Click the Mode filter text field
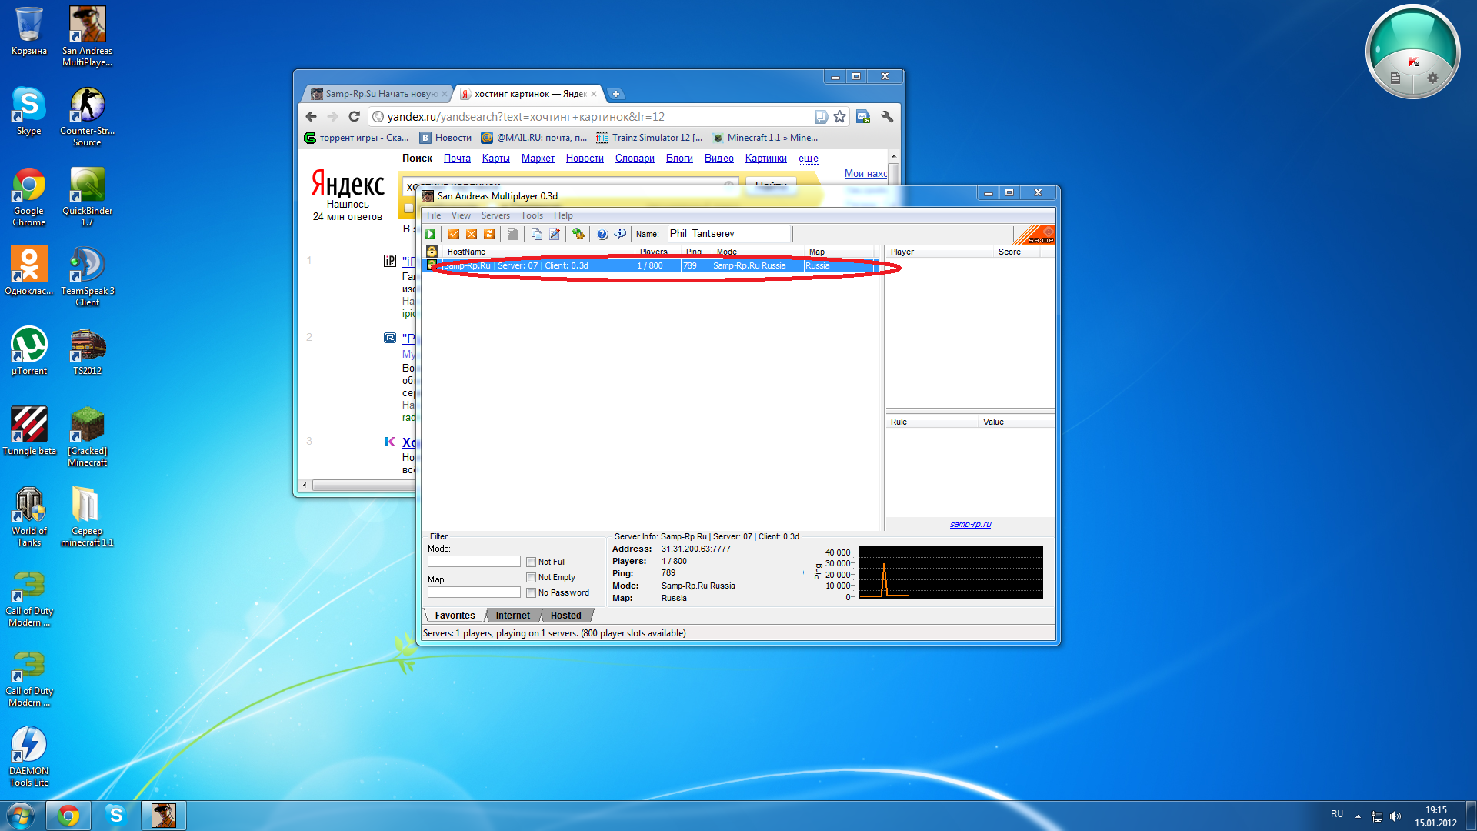The height and width of the screenshot is (831, 1477). coord(474,562)
